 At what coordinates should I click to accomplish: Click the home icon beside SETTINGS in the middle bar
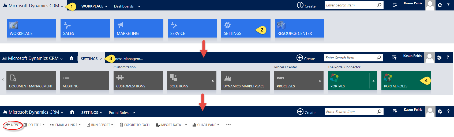pos(72,58)
